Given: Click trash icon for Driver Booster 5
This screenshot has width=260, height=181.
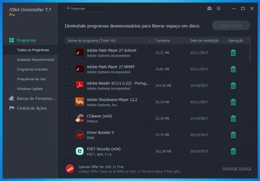Looking at the screenshot, I should [233, 135].
